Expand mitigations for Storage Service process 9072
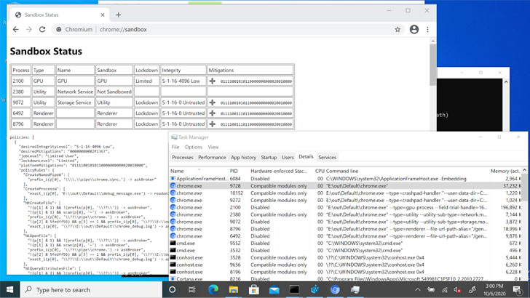The image size is (530, 298). coord(213,102)
